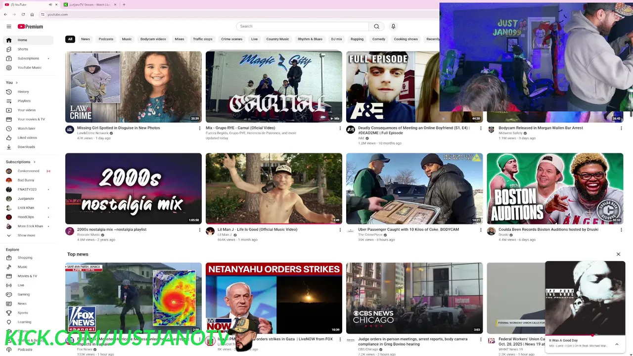
Task: Open Learning under Explore
Action: click(24, 322)
